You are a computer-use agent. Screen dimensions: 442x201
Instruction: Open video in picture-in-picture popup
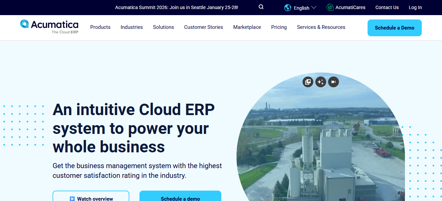click(308, 82)
